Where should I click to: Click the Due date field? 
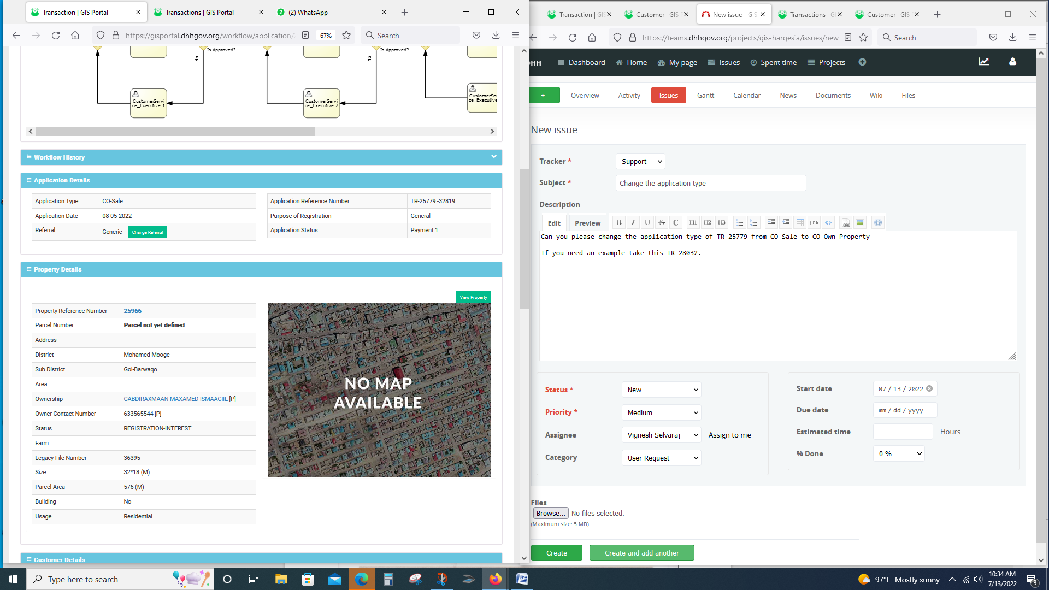[905, 410]
